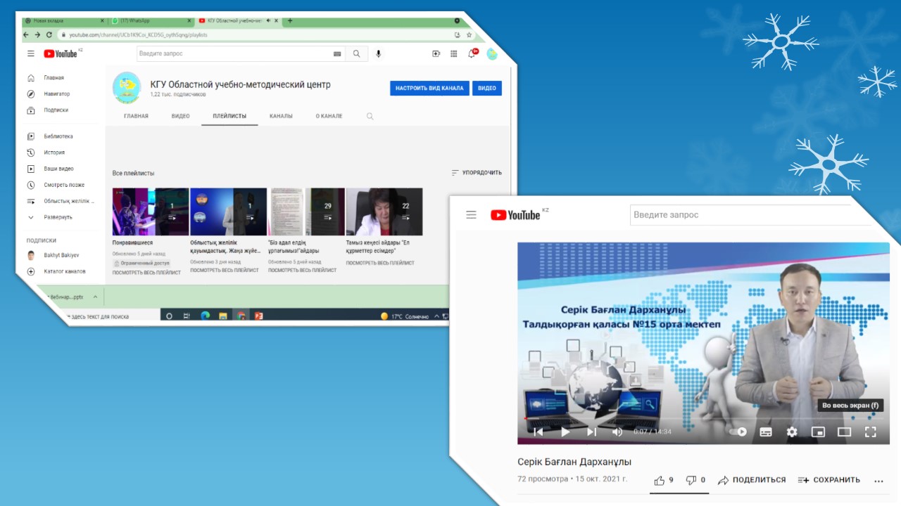This screenshot has height=506, width=901.
Task: Open the on-screen keyboard in search box
Action: pyautogui.click(x=337, y=53)
